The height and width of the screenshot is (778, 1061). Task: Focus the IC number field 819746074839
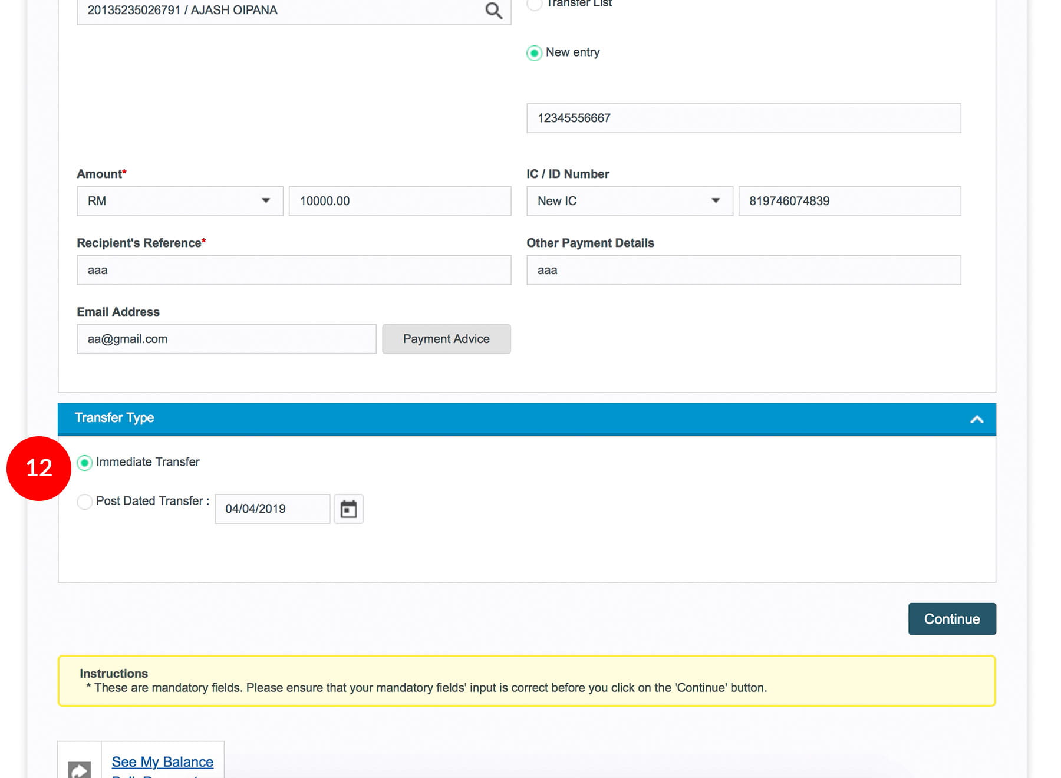click(x=849, y=201)
